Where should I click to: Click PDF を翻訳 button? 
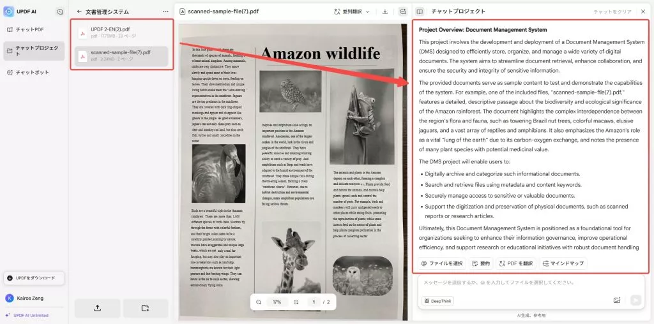pos(515,263)
